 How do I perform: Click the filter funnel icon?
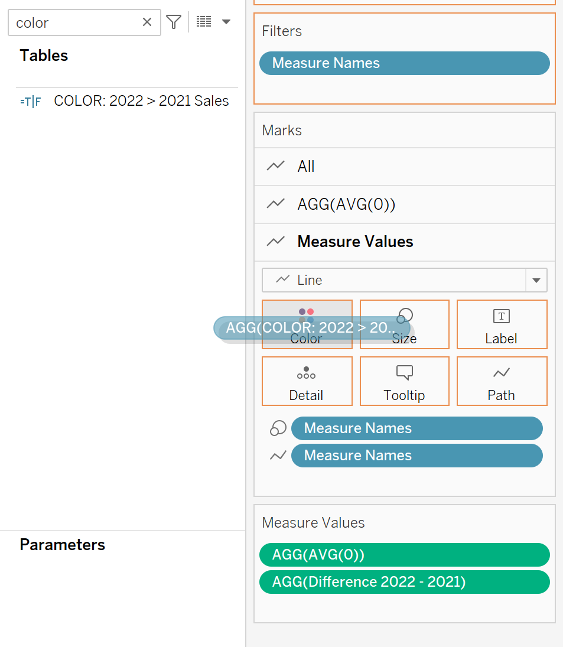[x=174, y=22]
